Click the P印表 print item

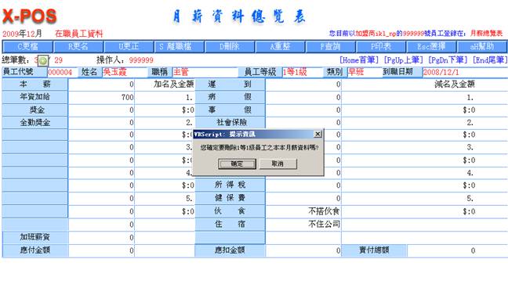point(381,47)
